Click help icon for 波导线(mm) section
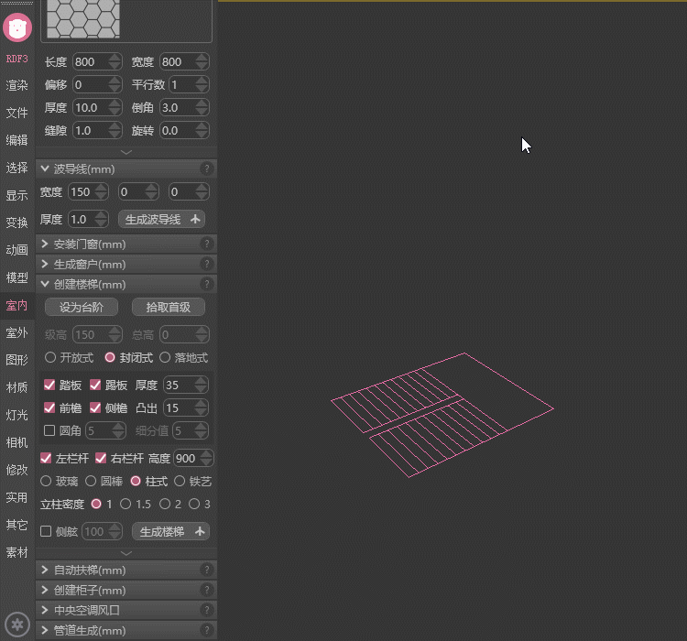This screenshot has height=641, width=687. (x=207, y=168)
